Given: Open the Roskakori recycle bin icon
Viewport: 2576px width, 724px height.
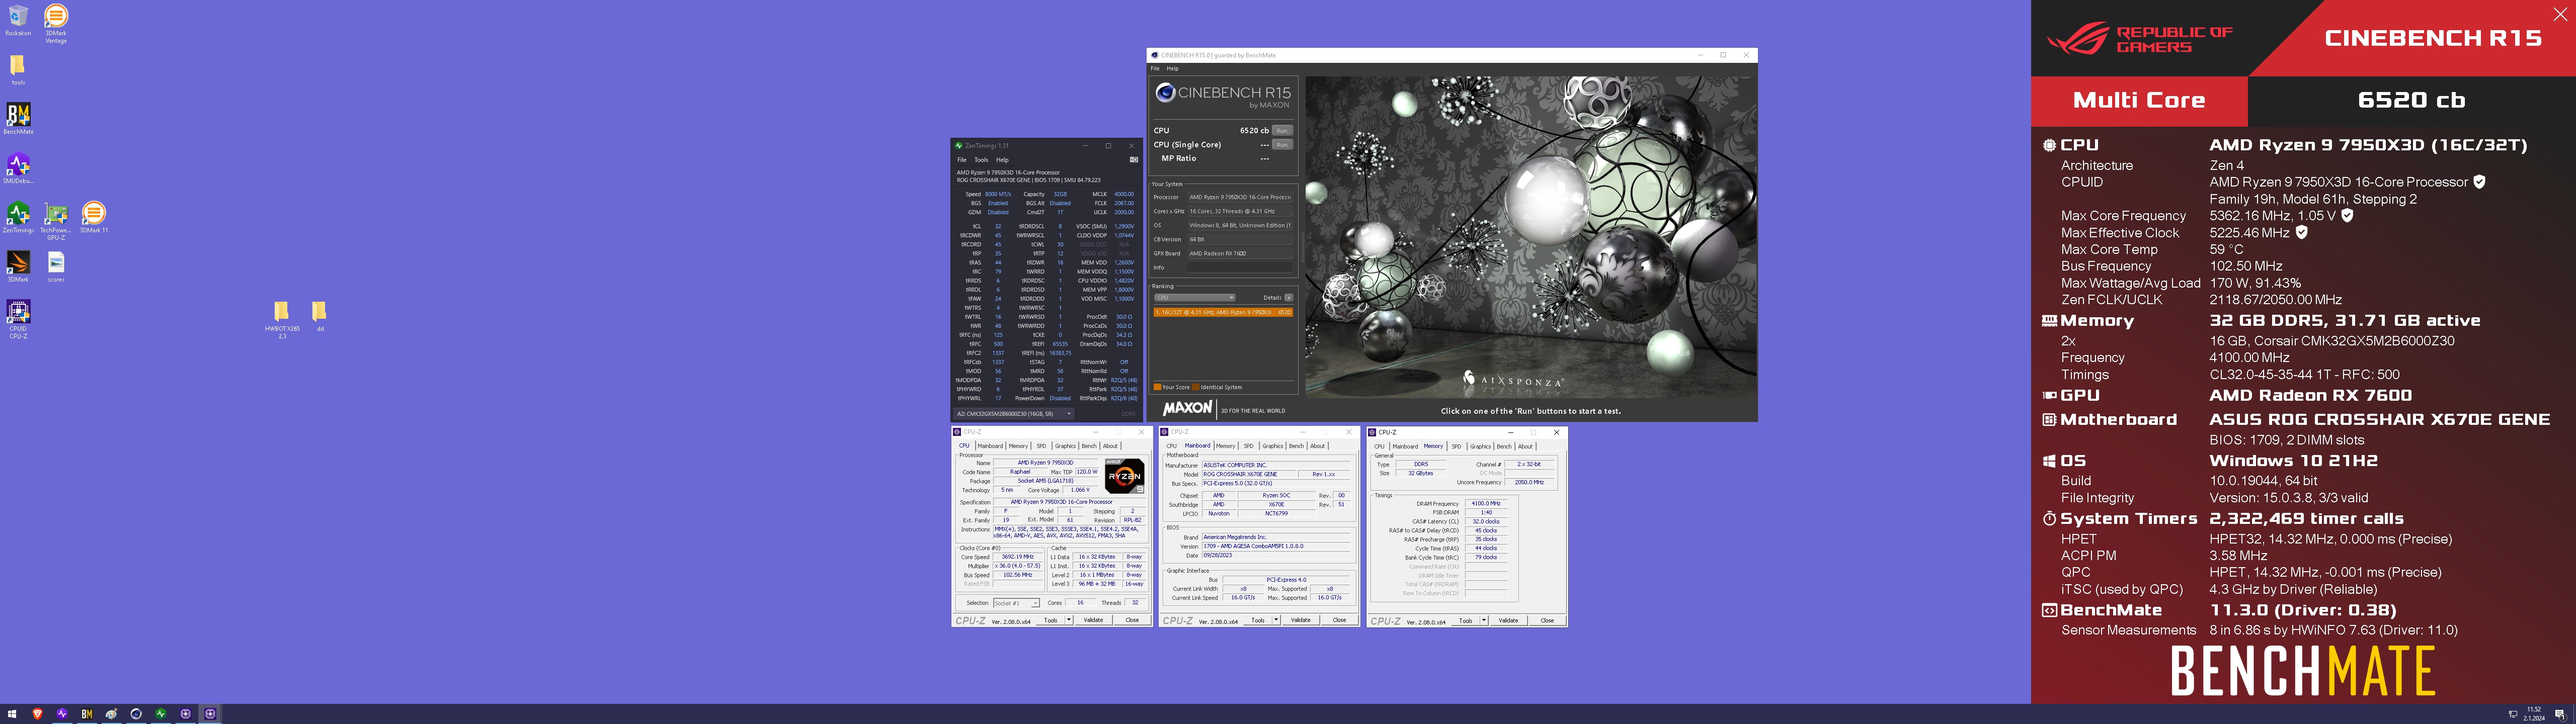Looking at the screenshot, I should [18, 21].
